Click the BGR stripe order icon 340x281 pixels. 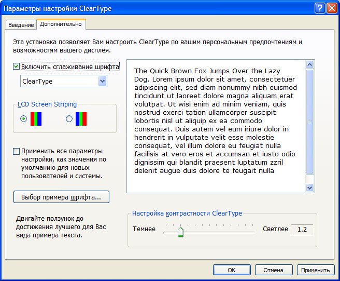tap(81, 119)
